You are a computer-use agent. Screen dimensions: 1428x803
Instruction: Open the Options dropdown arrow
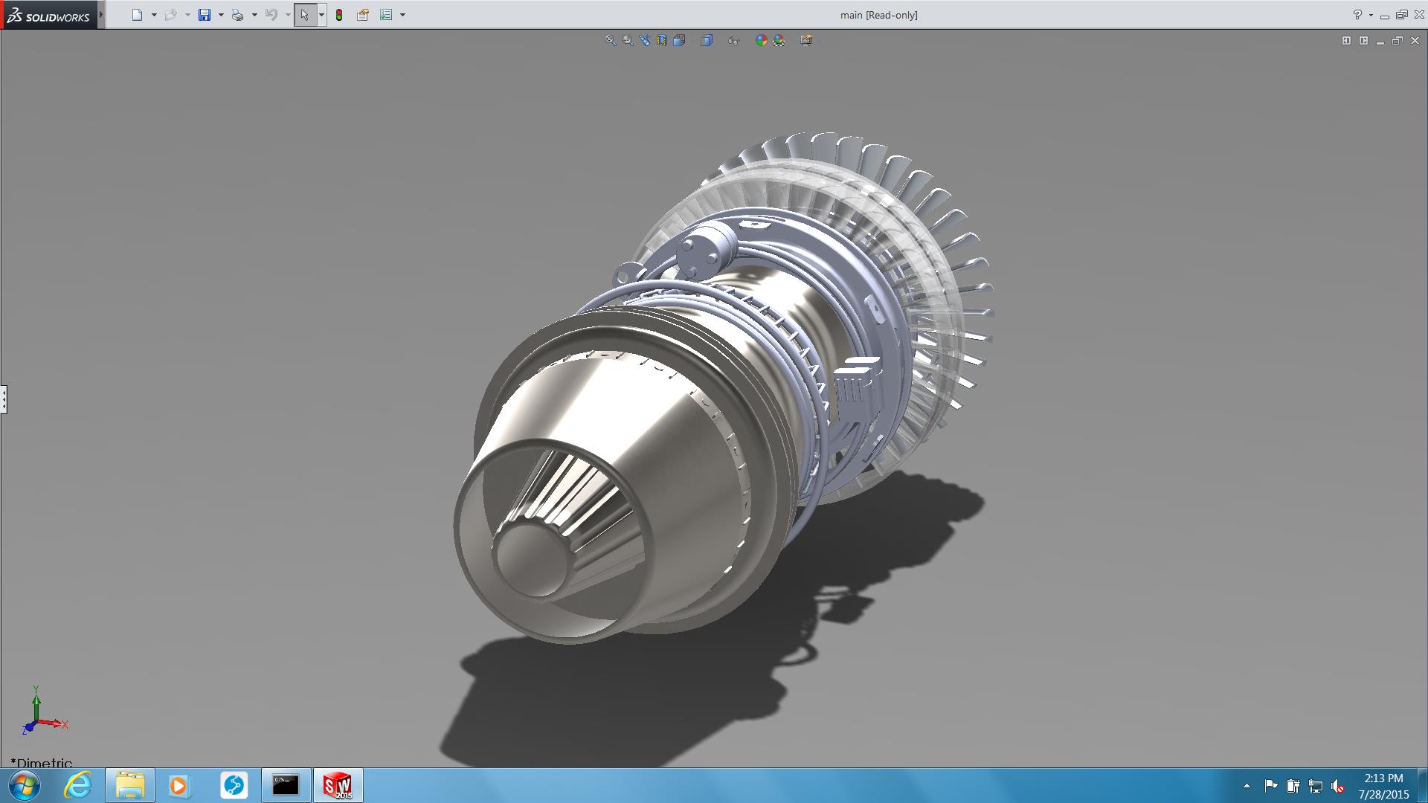402,15
